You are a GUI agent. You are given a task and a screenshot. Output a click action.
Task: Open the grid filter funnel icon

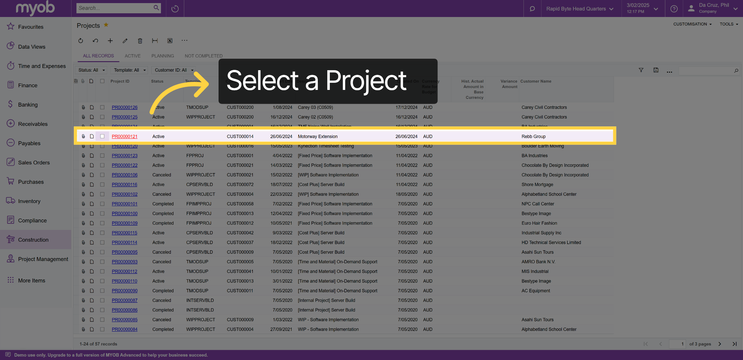[x=641, y=70]
